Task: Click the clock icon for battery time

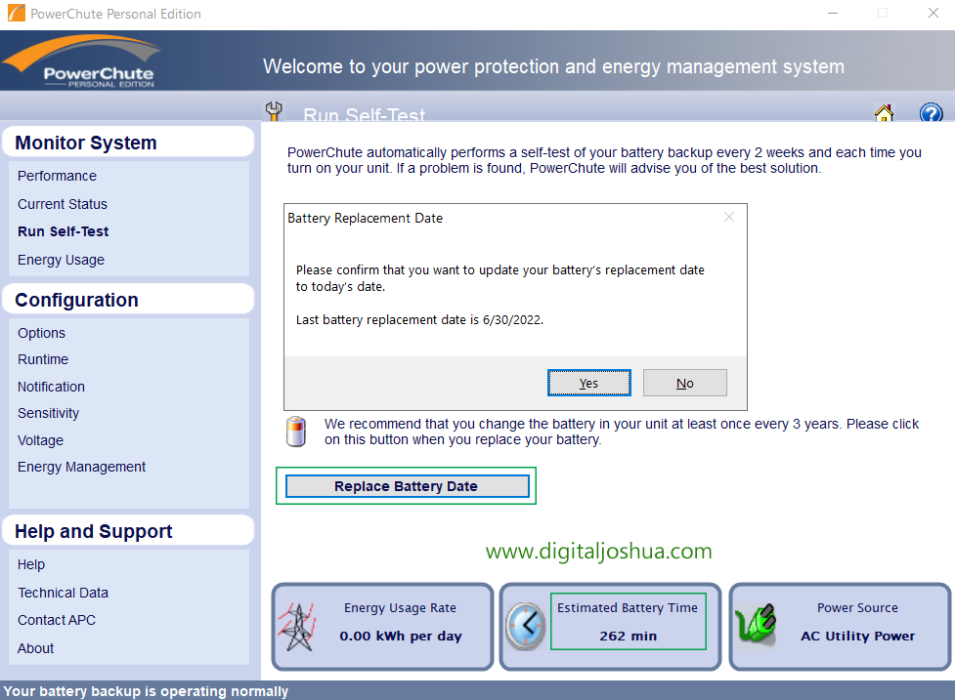Action: pos(526,627)
